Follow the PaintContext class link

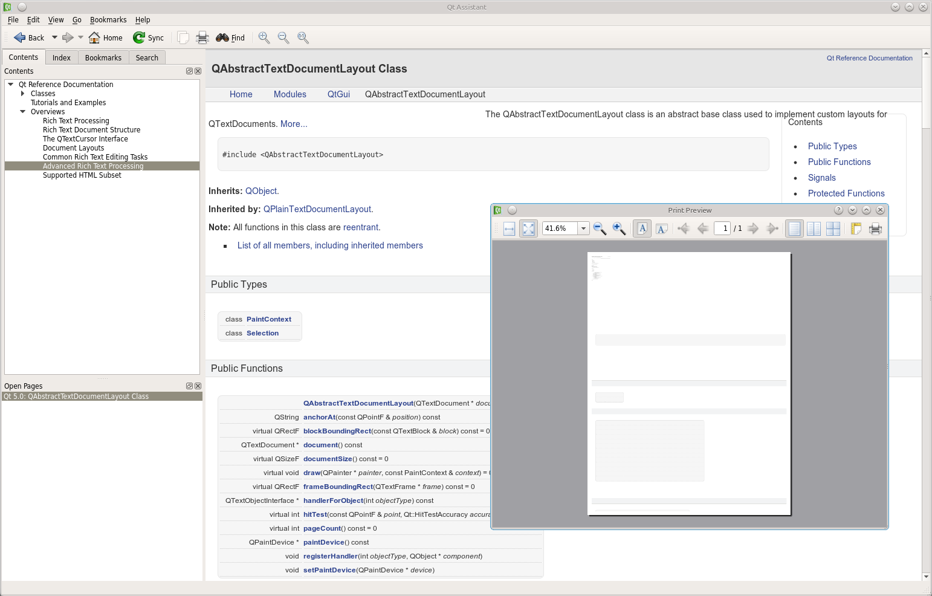click(268, 319)
